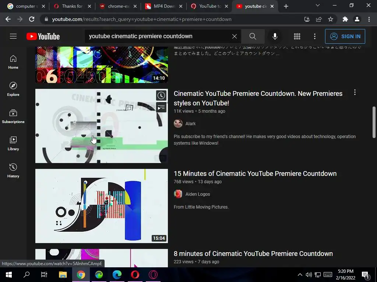Open the Aiden Logos channel avatar
Screen dimensions: 377x282
(x=178, y=194)
